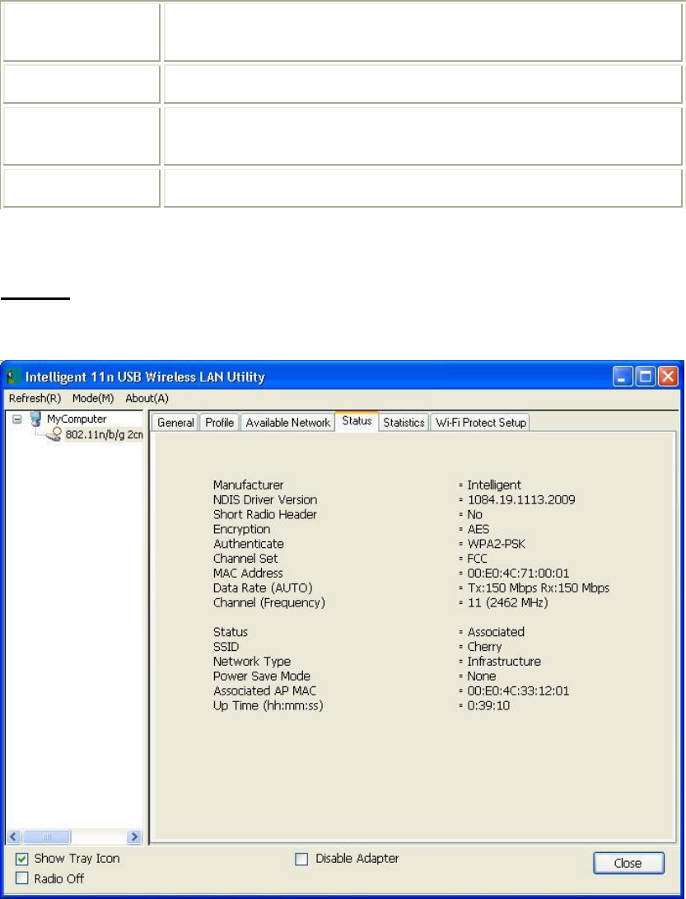Click the tree panel scroll right arrow
This screenshot has height=899, width=686.
(135, 837)
